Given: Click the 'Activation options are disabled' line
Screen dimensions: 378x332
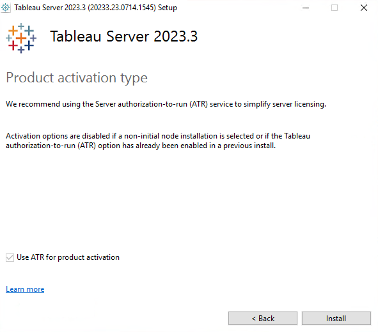Looking at the screenshot, I should 158,136.
